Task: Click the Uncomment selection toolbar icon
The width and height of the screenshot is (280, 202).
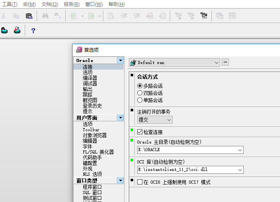Action: pos(162,16)
